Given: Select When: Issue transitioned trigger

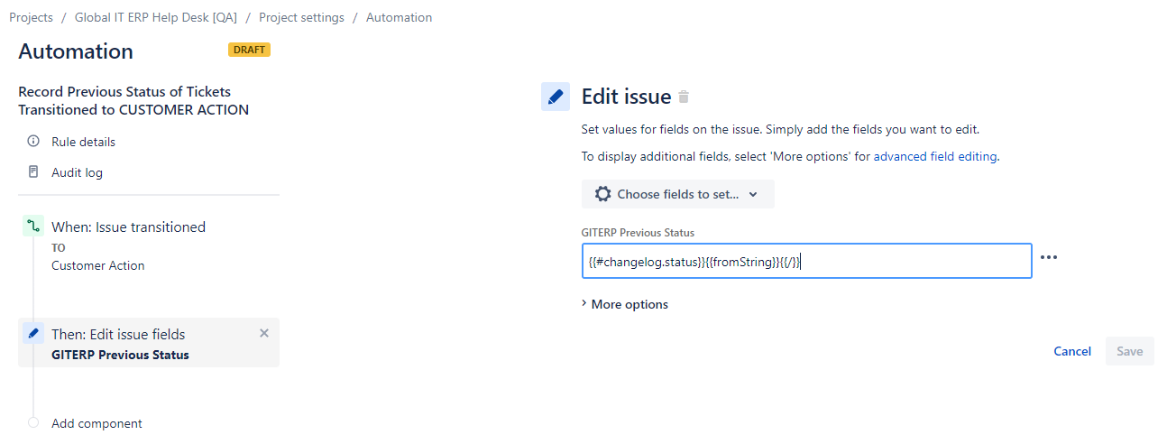Looking at the screenshot, I should 128,227.
